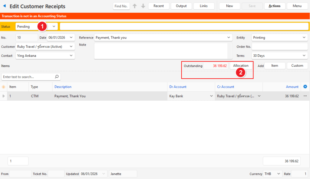Open the Currency THB dropdown
Image resolution: width=310 pixels, height=179 pixels.
click(x=278, y=174)
